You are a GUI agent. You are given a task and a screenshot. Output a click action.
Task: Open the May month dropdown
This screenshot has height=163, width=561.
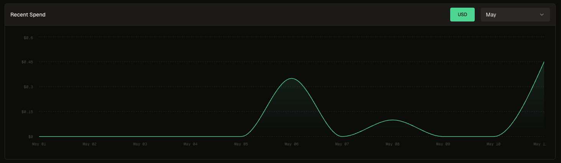[515, 15]
